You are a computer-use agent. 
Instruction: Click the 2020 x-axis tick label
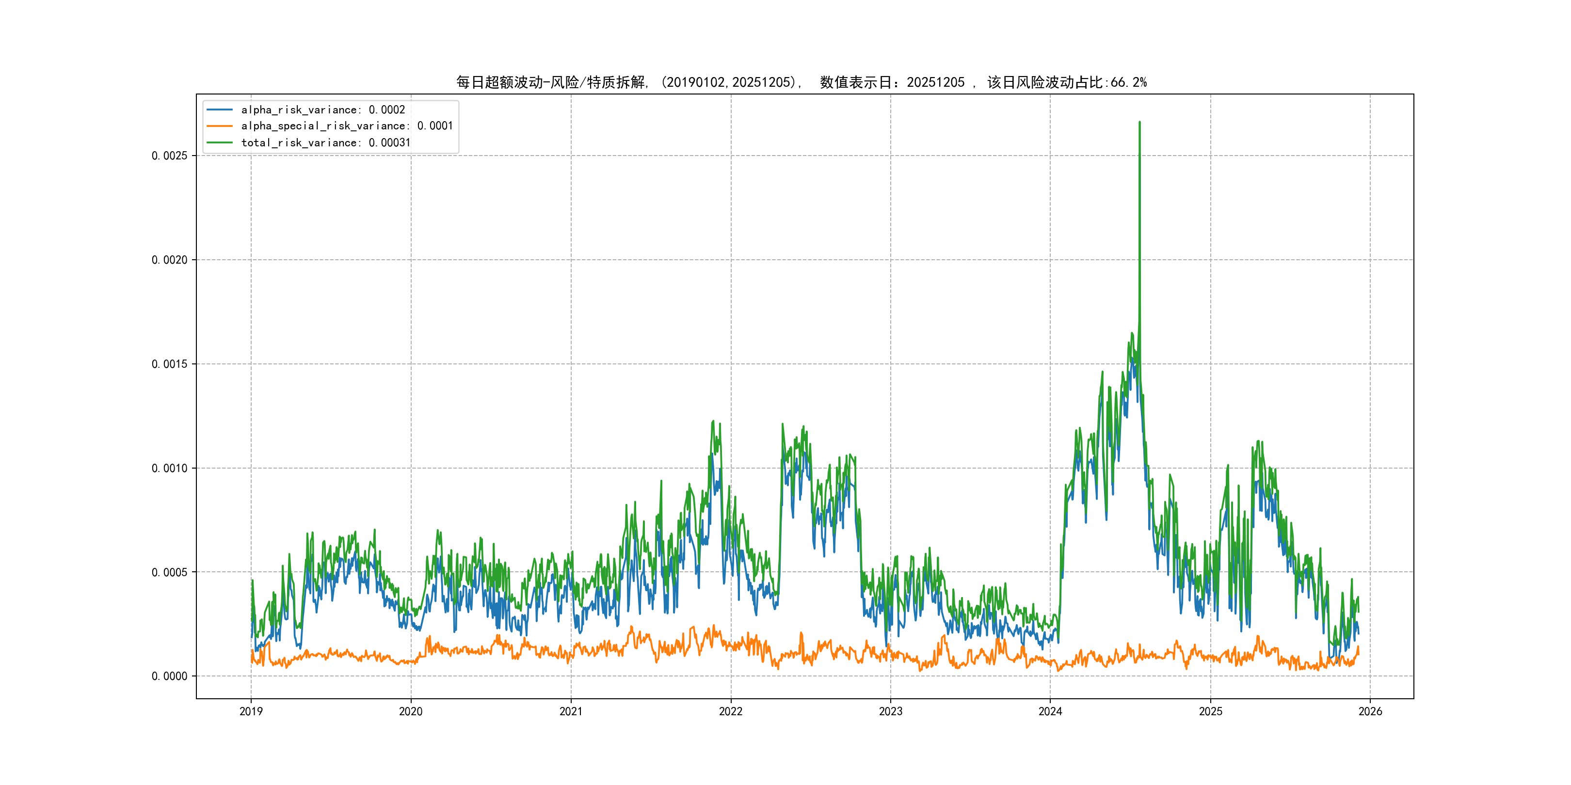click(410, 711)
